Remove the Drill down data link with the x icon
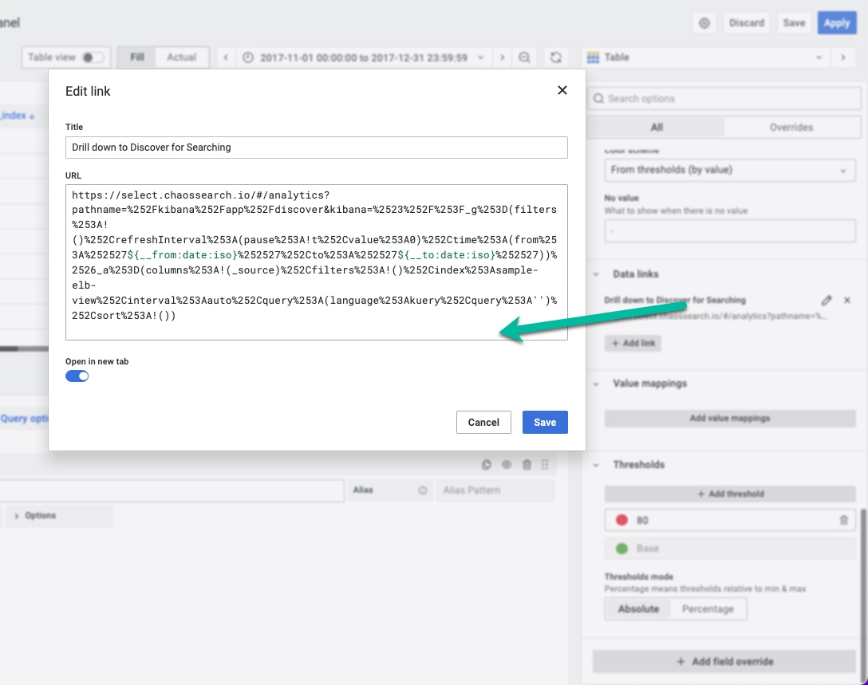 (x=847, y=300)
